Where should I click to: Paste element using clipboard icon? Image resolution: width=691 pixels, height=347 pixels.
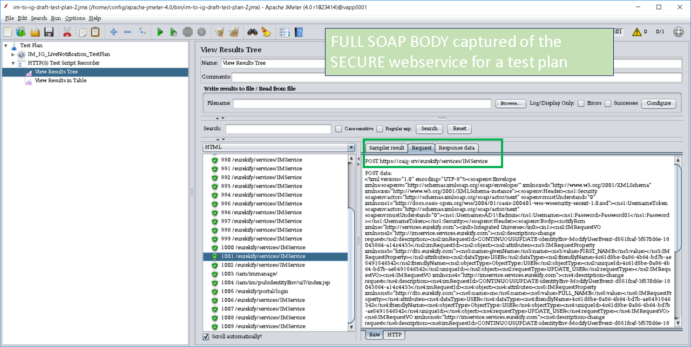pos(95,32)
